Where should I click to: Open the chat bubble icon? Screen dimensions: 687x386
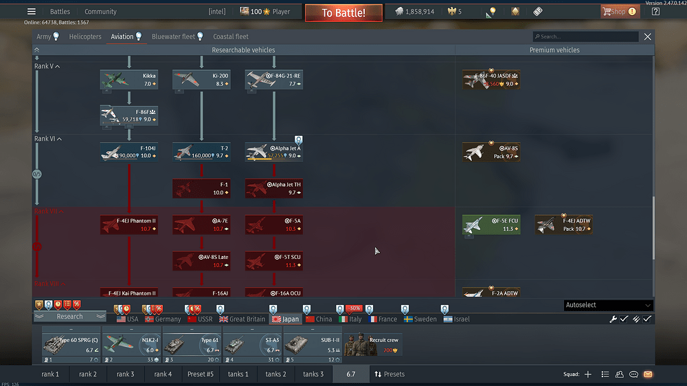633,374
